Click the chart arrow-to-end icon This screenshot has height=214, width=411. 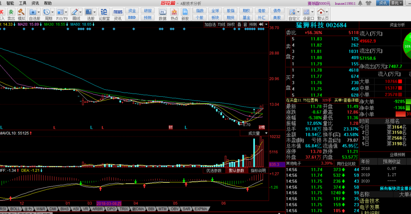click(261, 24)
